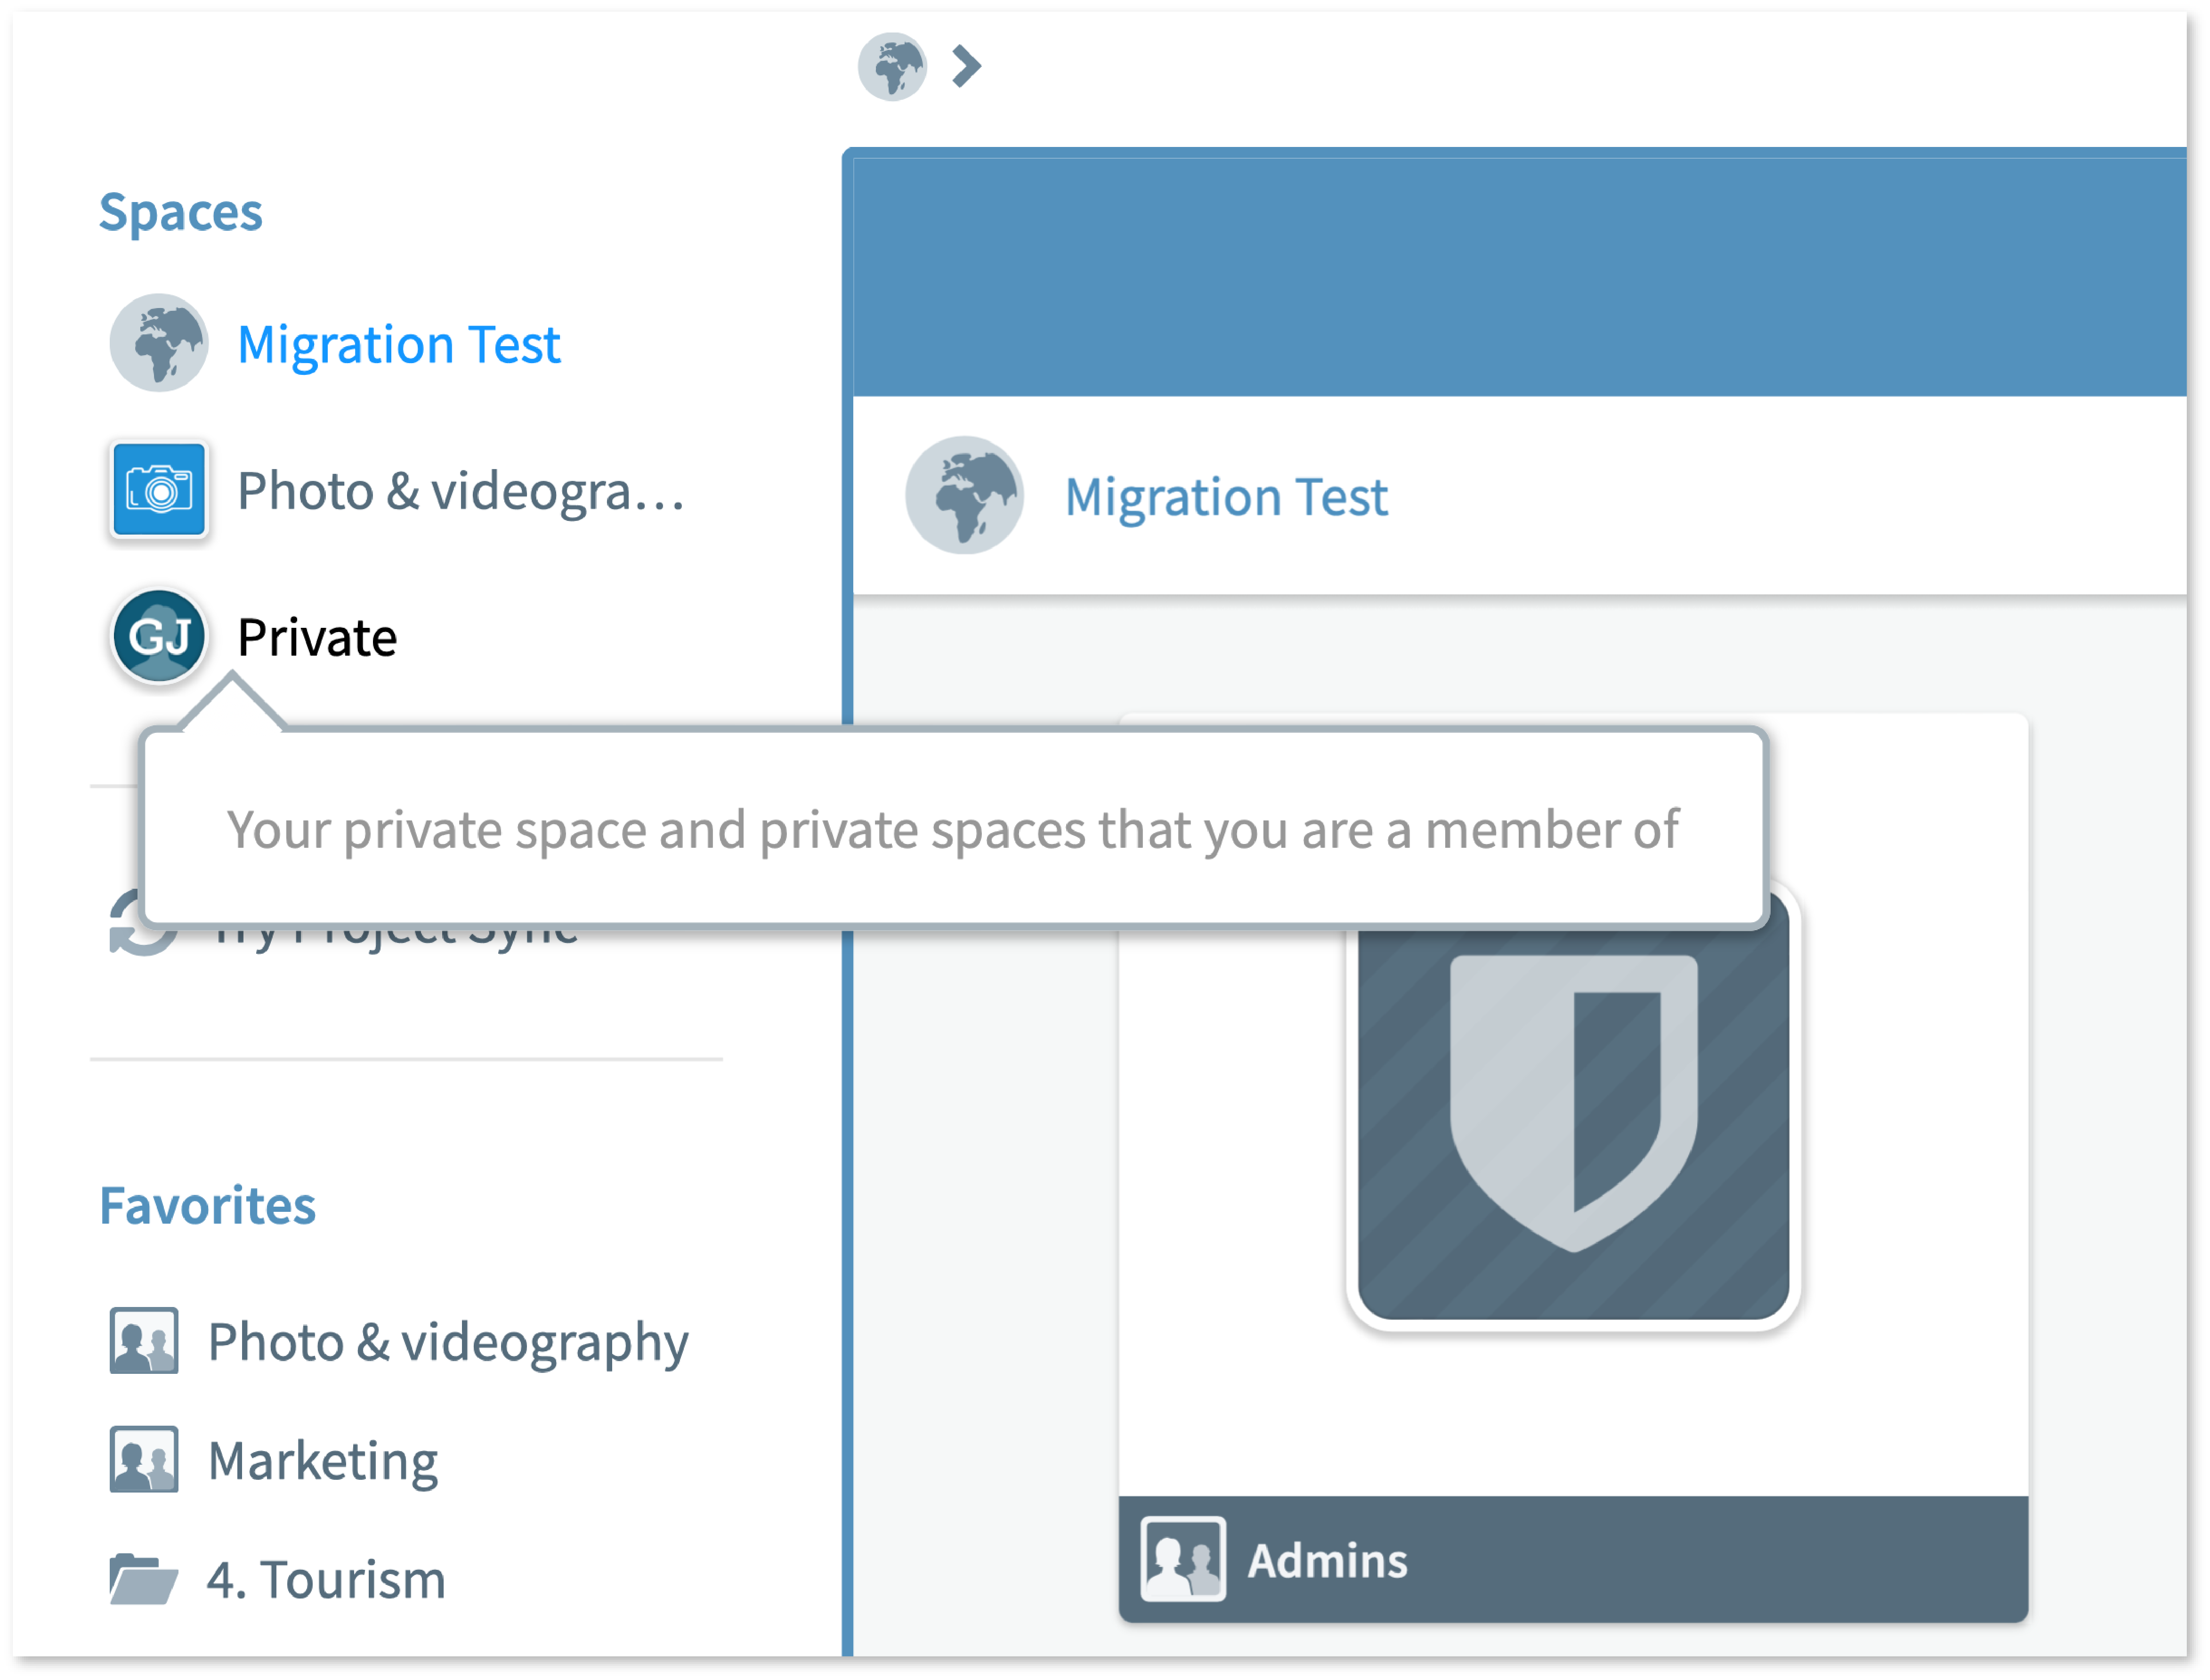Viewport: 2210px width, 1680px height.
Task: Click the header globe icon in main panel
Action: [x=964, y=495]
